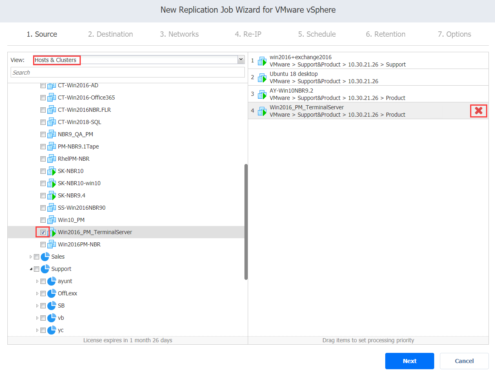Click the CT-Win2016NBR.FLR VM icon
495x370 pixels.
click(51, 110)
